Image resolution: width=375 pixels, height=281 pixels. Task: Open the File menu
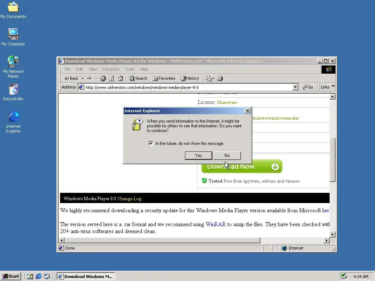pos(67,69)
